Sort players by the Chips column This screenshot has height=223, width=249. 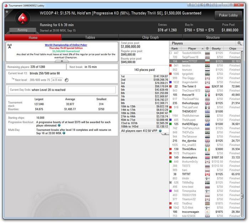tap(233, 48)
